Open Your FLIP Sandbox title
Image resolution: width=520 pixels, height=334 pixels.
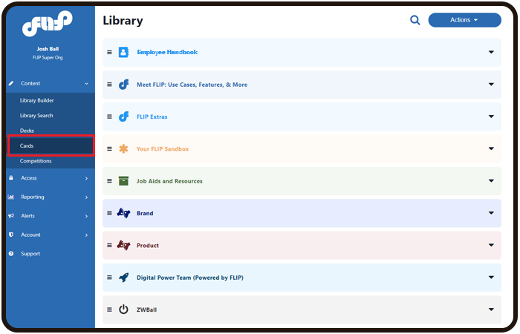pos(163,148)
